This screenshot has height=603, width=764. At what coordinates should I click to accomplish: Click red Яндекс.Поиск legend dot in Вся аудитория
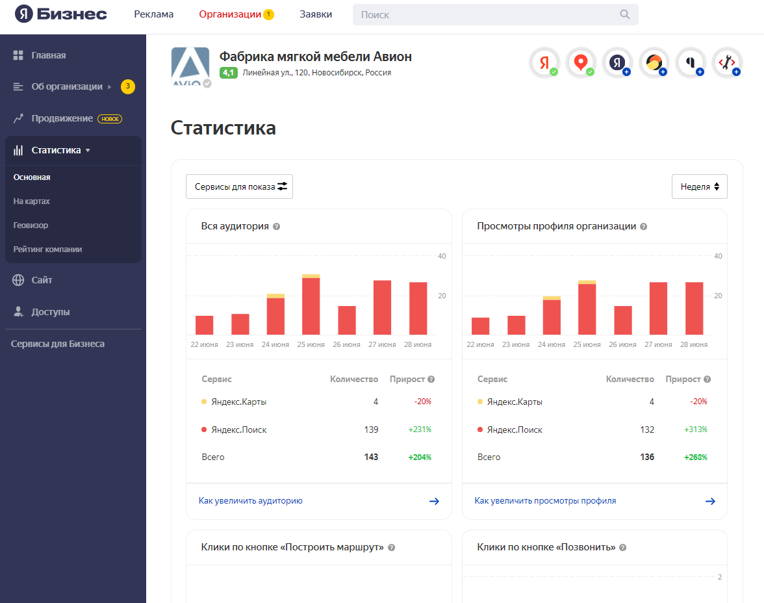click(204, 430)
